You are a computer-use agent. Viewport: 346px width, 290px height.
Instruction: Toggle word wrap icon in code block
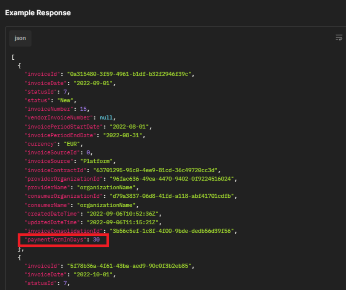(339, 38)
